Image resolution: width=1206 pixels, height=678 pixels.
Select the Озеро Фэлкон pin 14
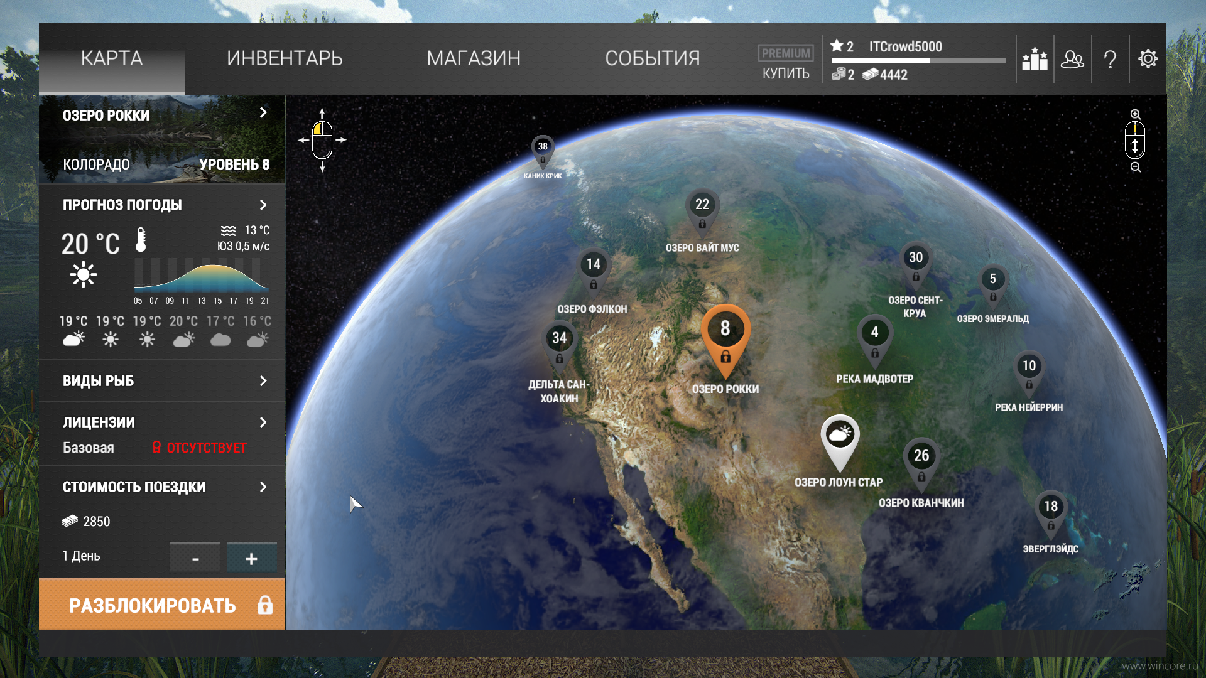[594, 272]
